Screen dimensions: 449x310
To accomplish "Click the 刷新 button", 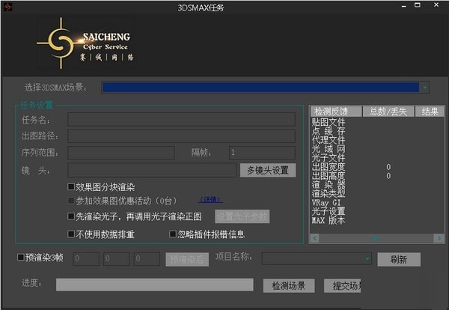I will click(399, 259).
